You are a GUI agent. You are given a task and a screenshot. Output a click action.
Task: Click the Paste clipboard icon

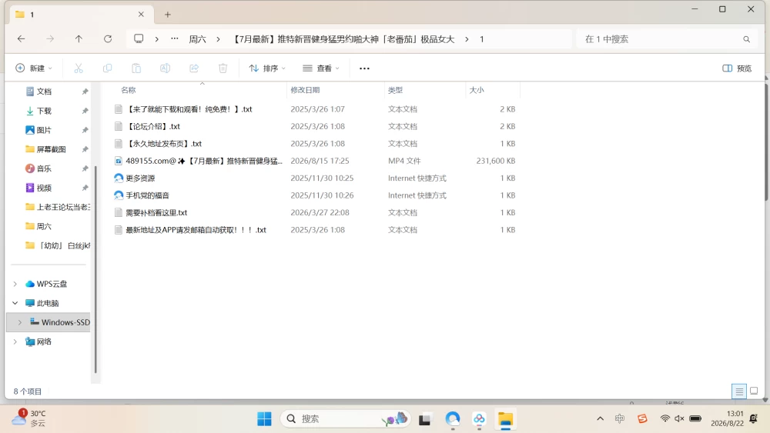136,68
